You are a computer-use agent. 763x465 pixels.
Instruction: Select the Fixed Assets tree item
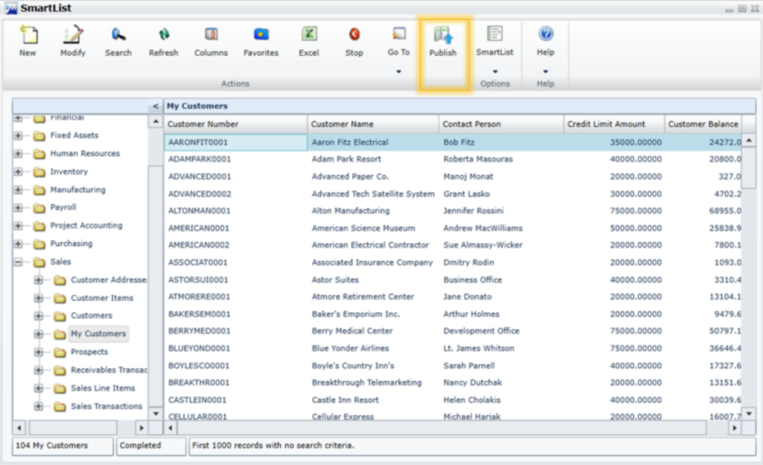click(74, 135)
